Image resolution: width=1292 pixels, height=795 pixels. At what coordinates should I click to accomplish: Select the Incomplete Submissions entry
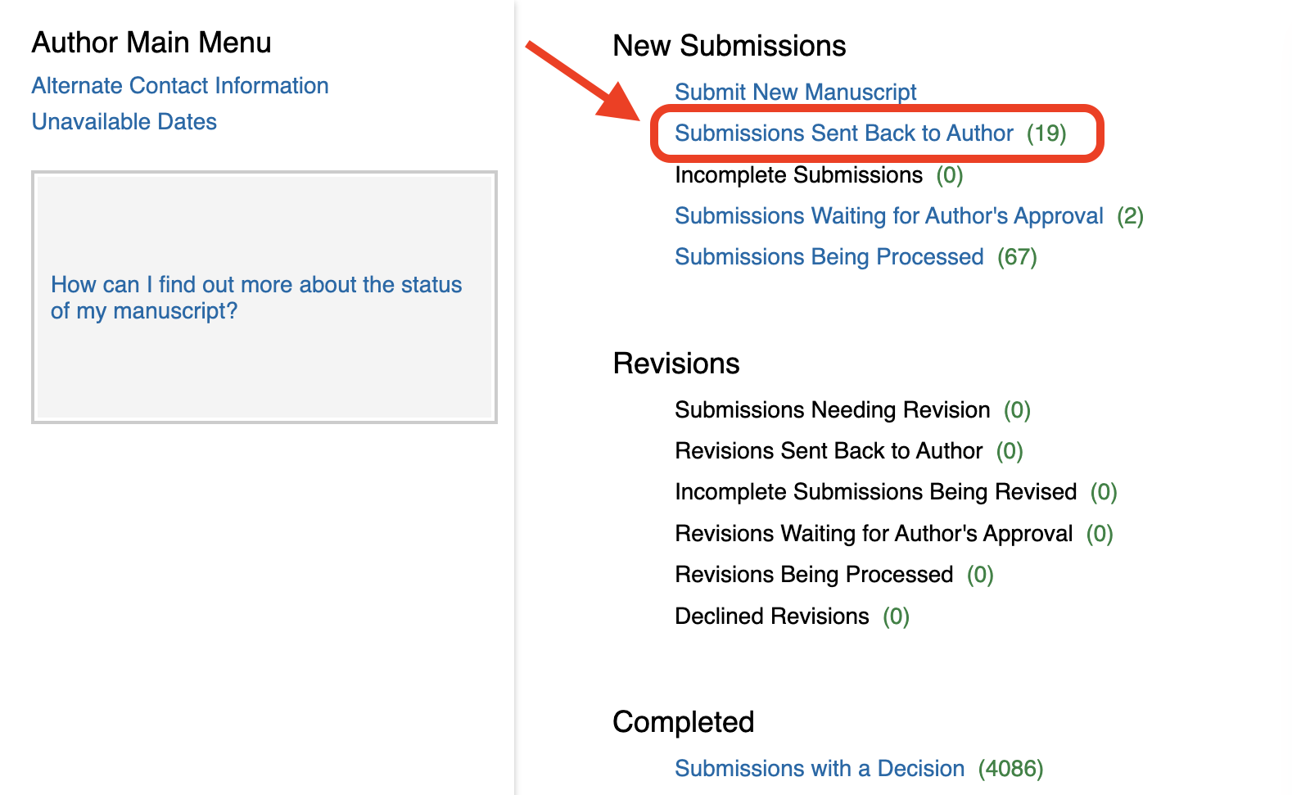tap(798, 175)
